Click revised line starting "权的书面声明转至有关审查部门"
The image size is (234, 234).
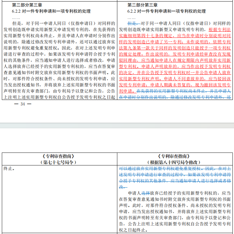(x=175, y=218)
